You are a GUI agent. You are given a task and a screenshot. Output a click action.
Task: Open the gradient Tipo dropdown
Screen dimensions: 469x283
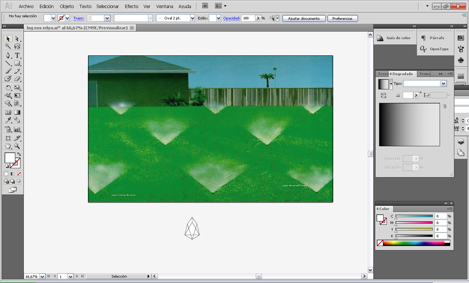(x=443, y=84)
